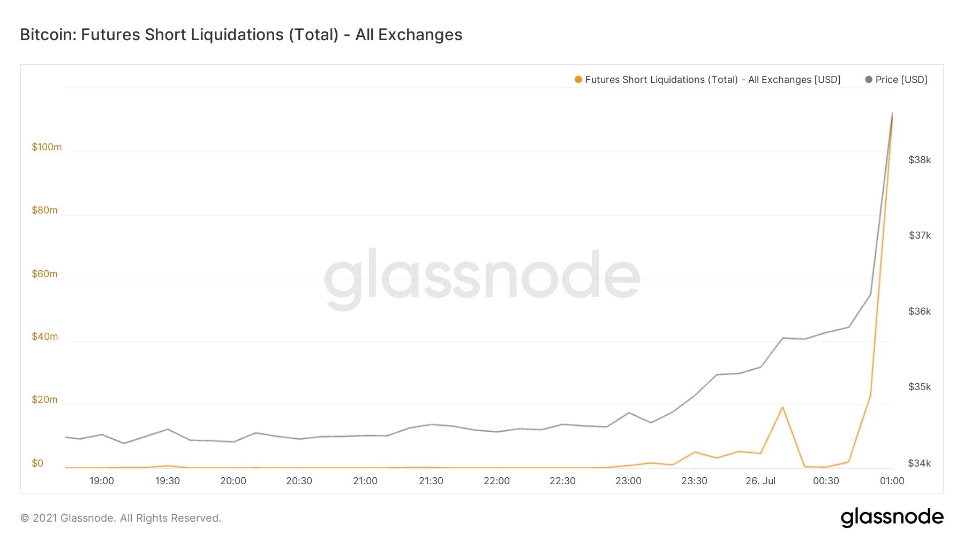Click the orange Futures Short Liquidations legend dot
The image size is (964, 542).
coord(578,80)
